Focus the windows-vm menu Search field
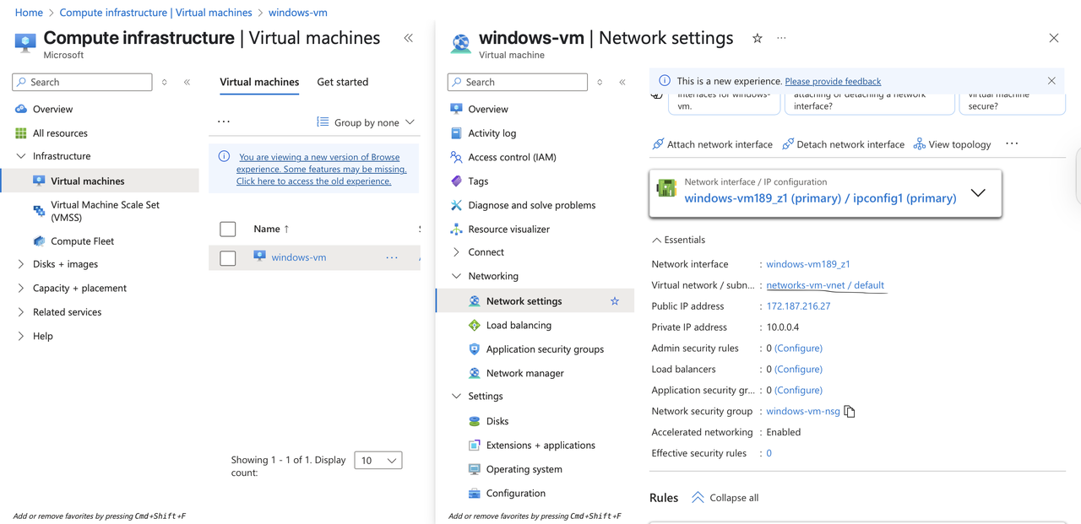 [x=518, y=82]
